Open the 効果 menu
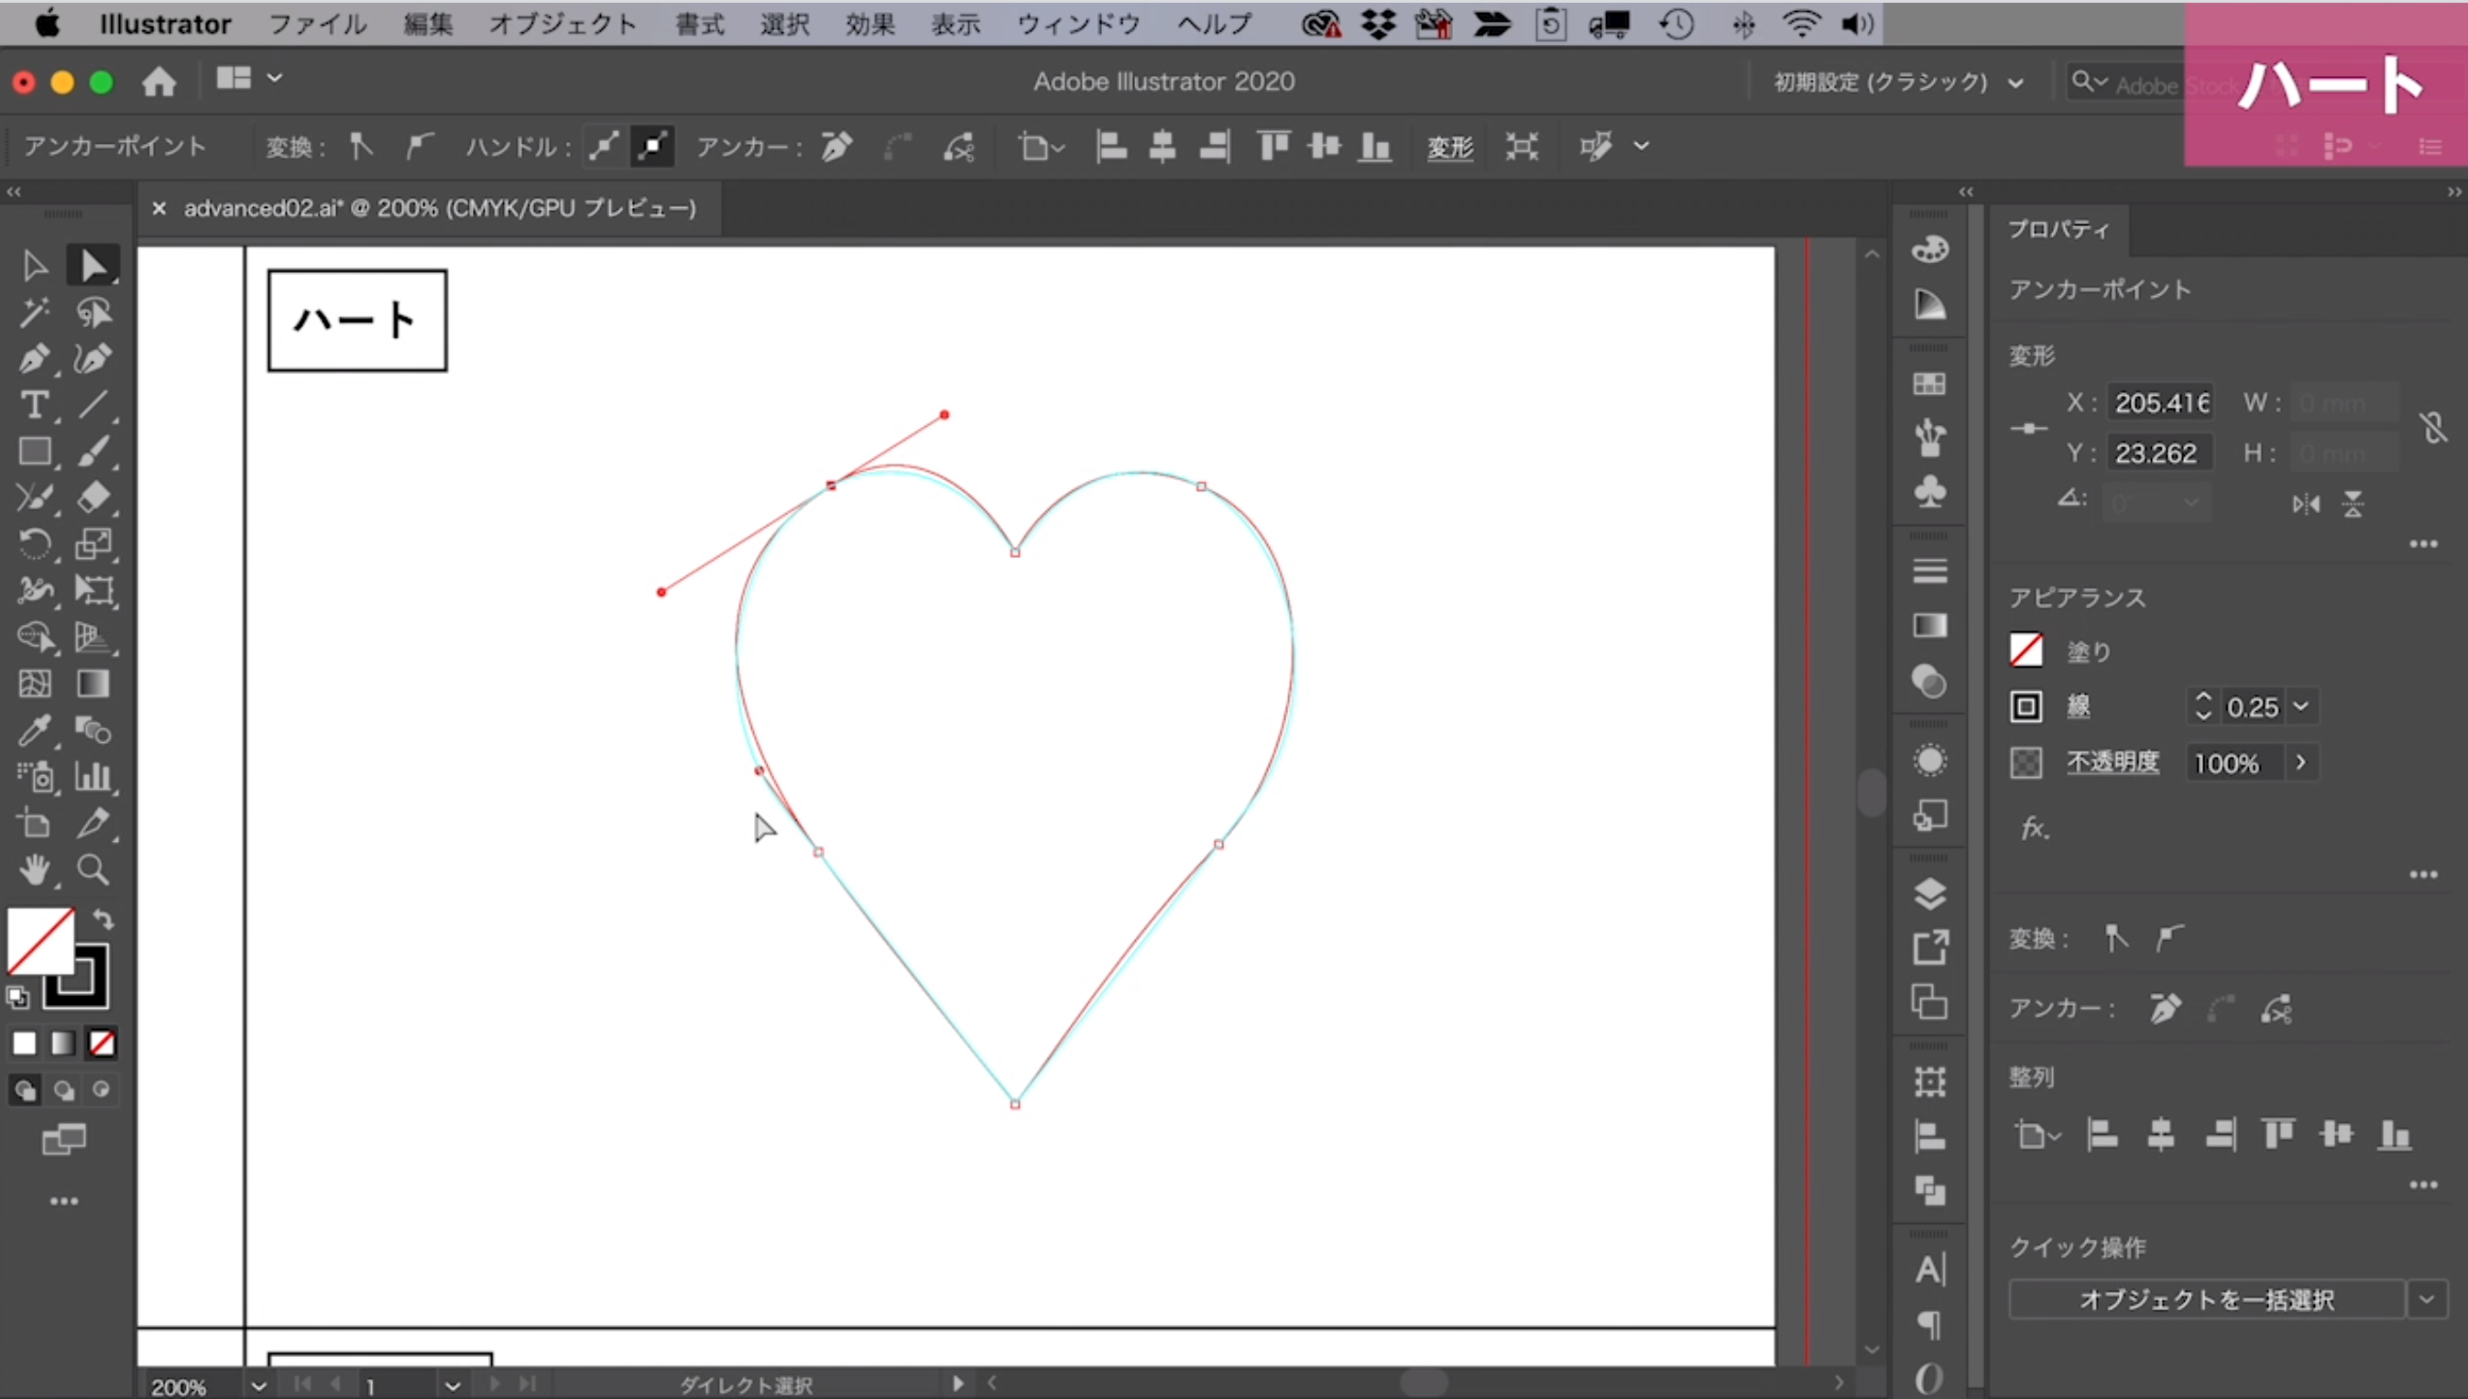 [869, 24]
